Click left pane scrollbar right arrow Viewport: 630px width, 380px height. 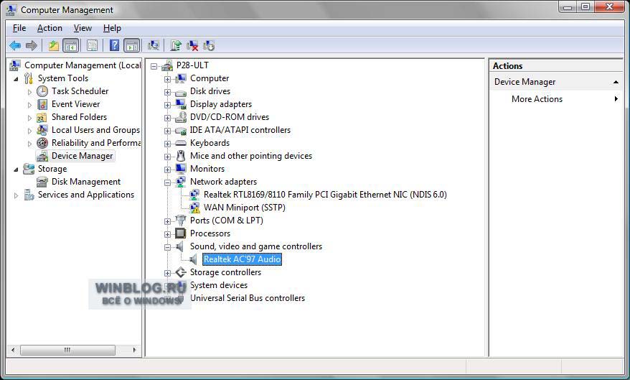point(135,350)
